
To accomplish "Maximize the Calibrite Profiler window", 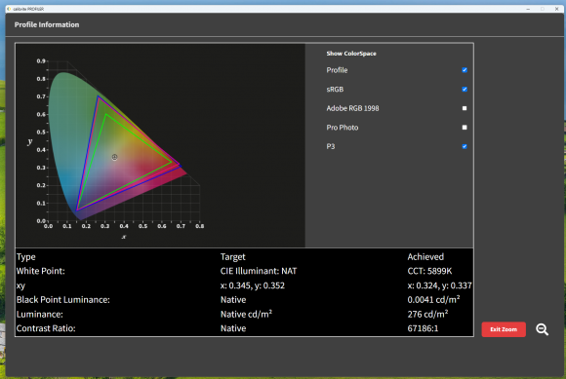I will tap(543, 9).
